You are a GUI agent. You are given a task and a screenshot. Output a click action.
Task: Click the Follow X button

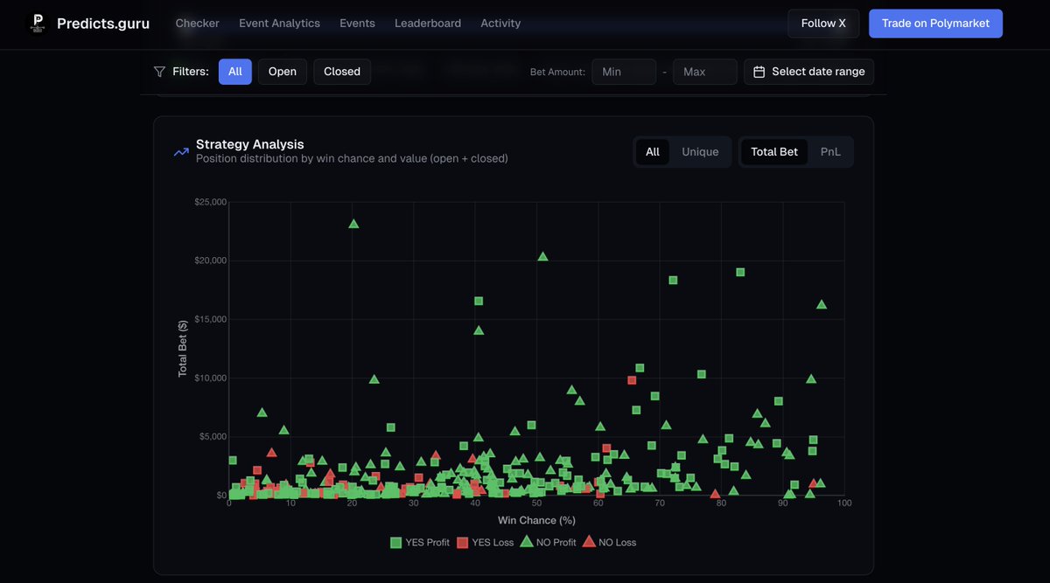coord(822,23)
